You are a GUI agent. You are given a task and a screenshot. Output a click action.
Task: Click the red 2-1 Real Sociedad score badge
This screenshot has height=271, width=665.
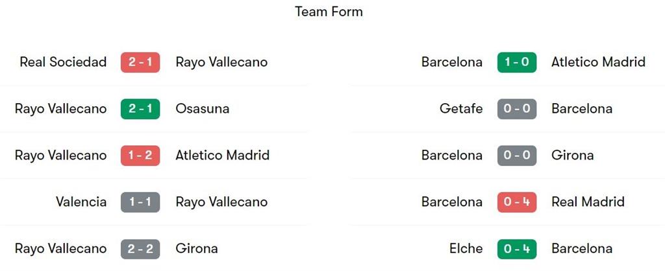tap(140, 62)
